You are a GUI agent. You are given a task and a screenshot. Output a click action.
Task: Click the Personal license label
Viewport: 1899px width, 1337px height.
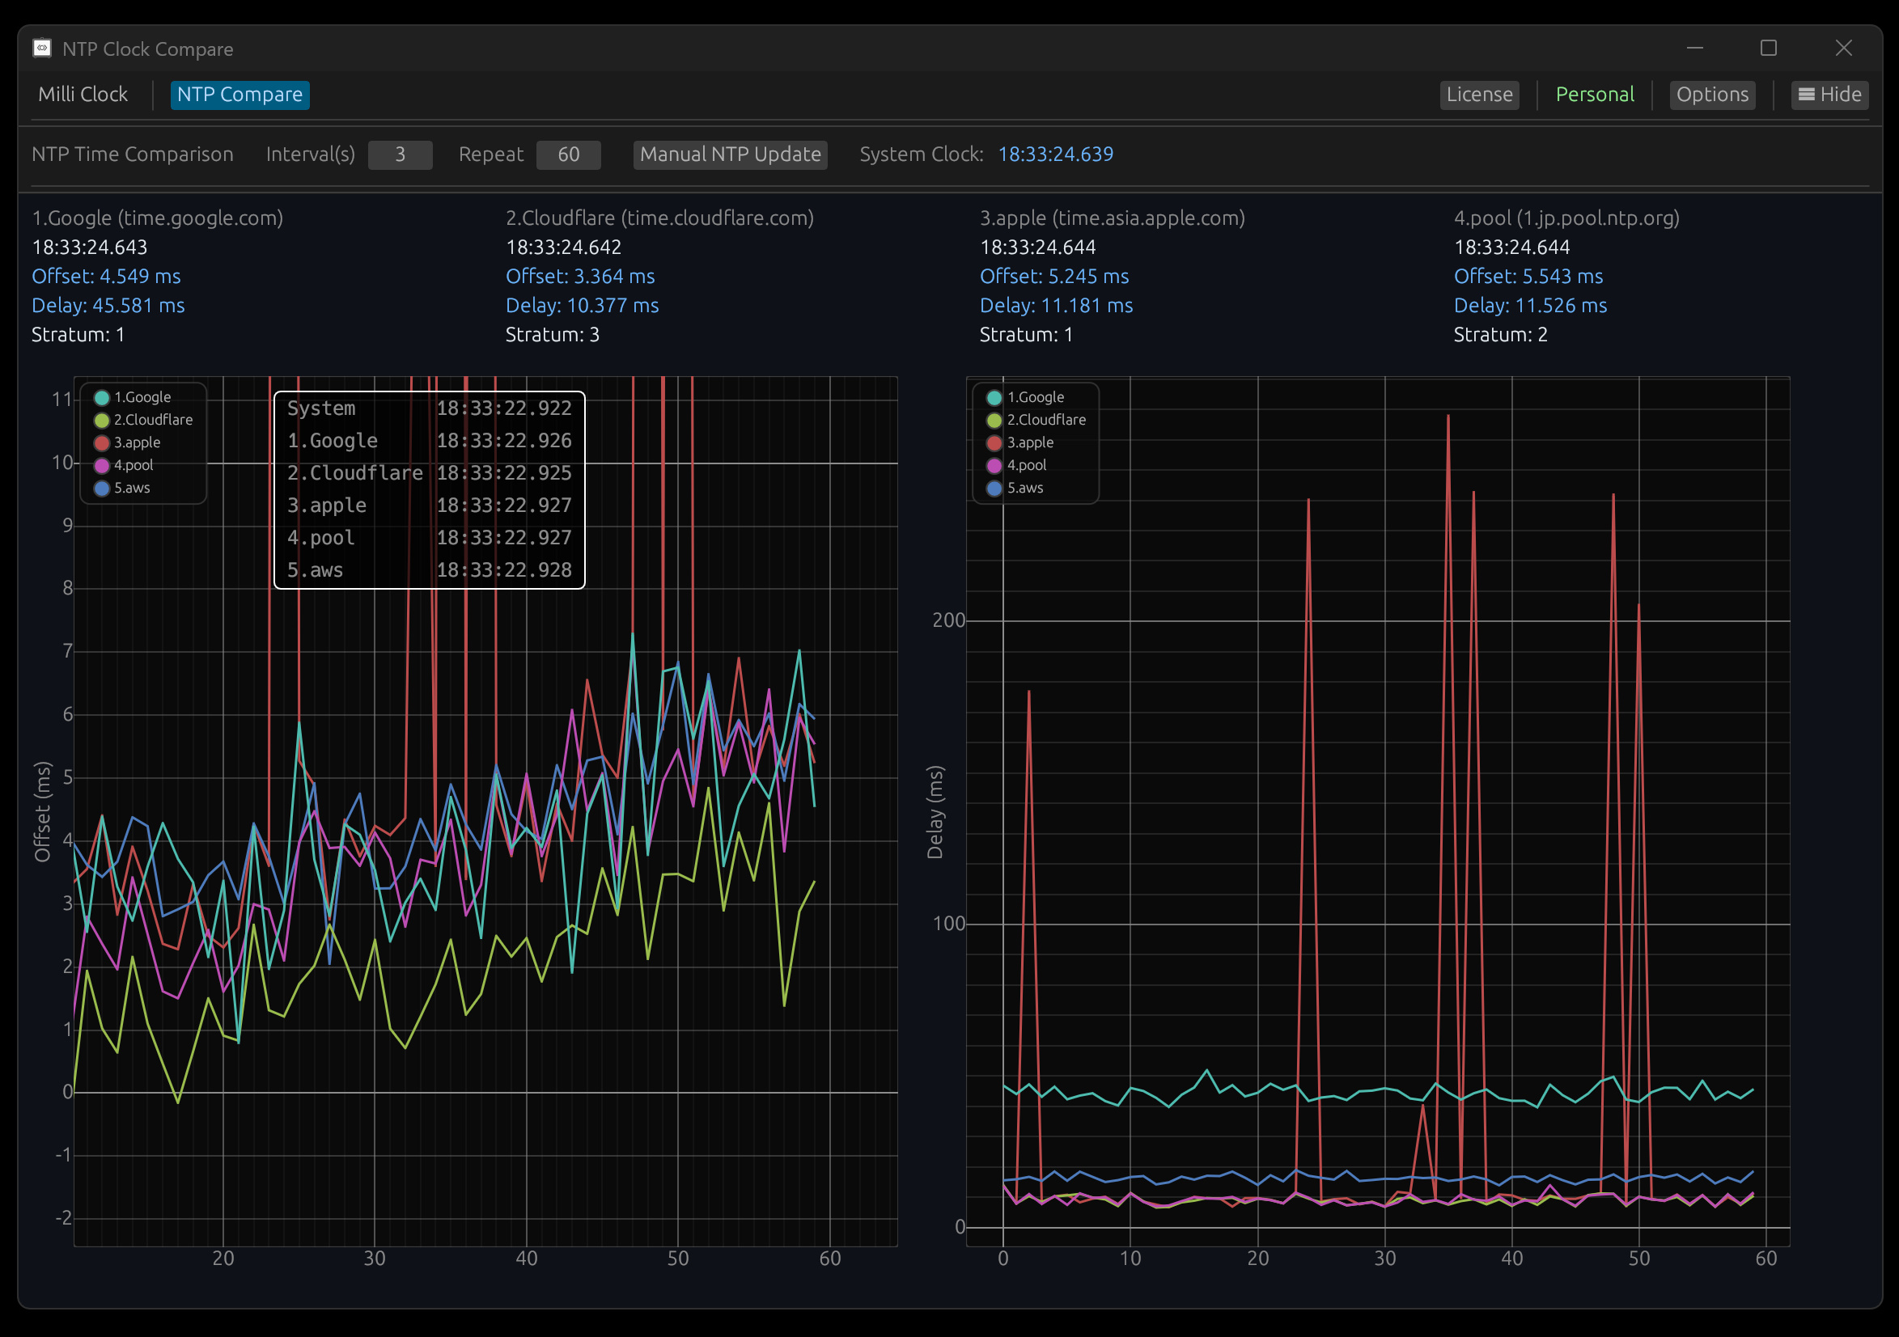coord(1594,95)
